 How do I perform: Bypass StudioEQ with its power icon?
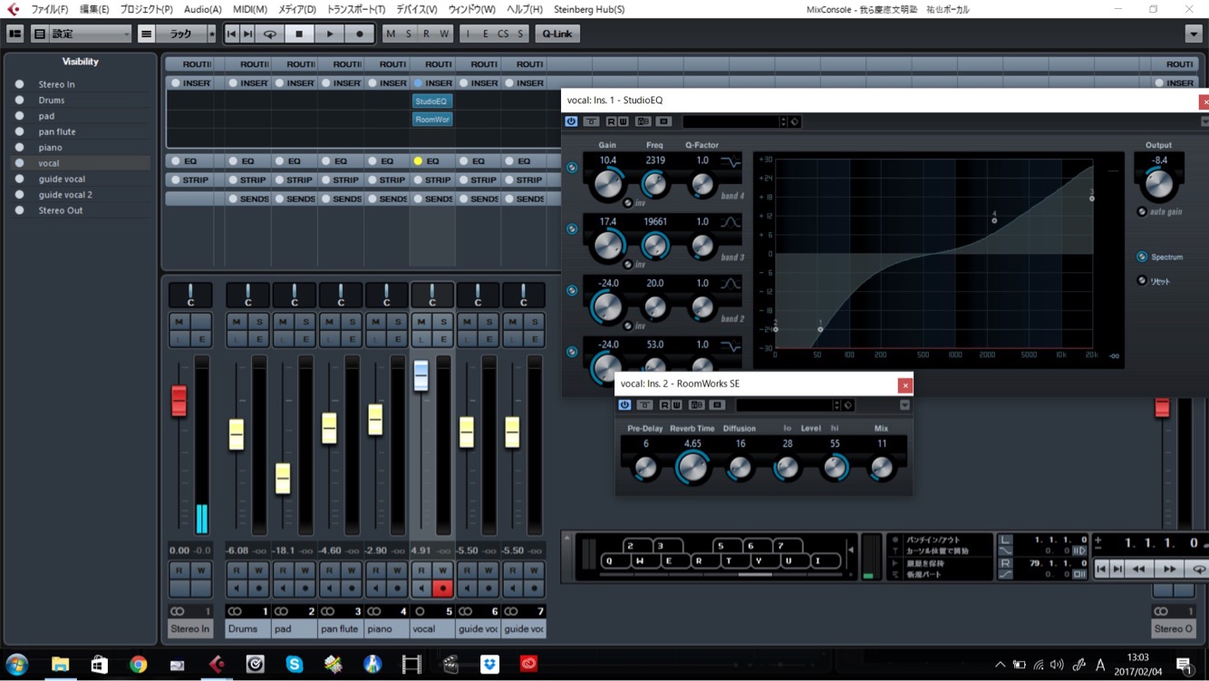pyautogui.click(x=571, y=122)
